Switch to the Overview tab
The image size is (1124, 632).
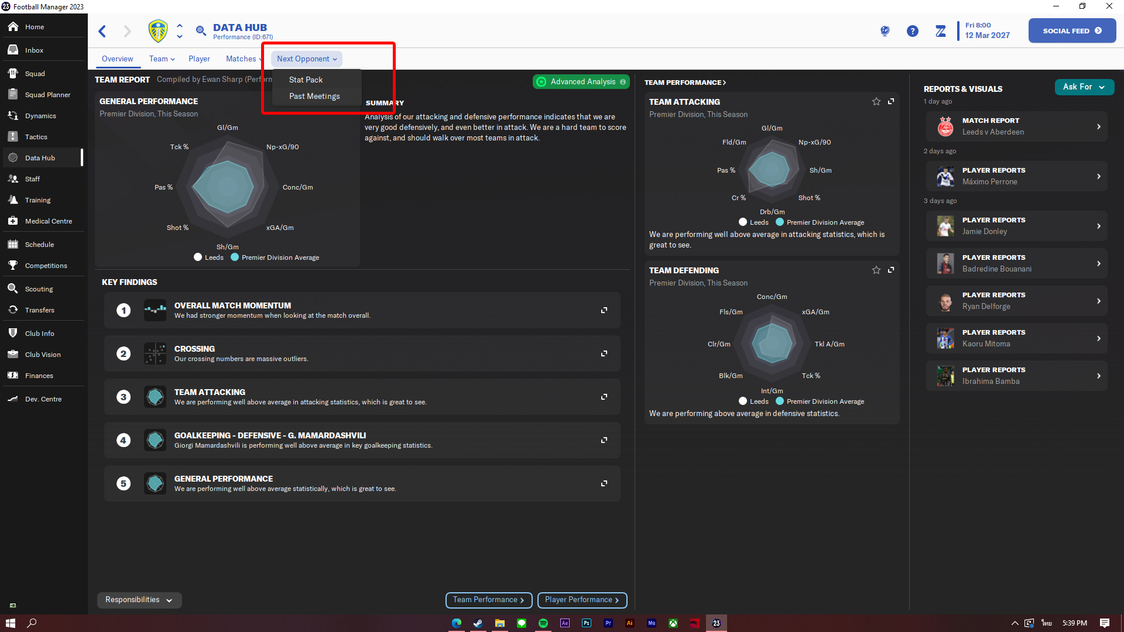pyautogui.click(x=117, y=59)
